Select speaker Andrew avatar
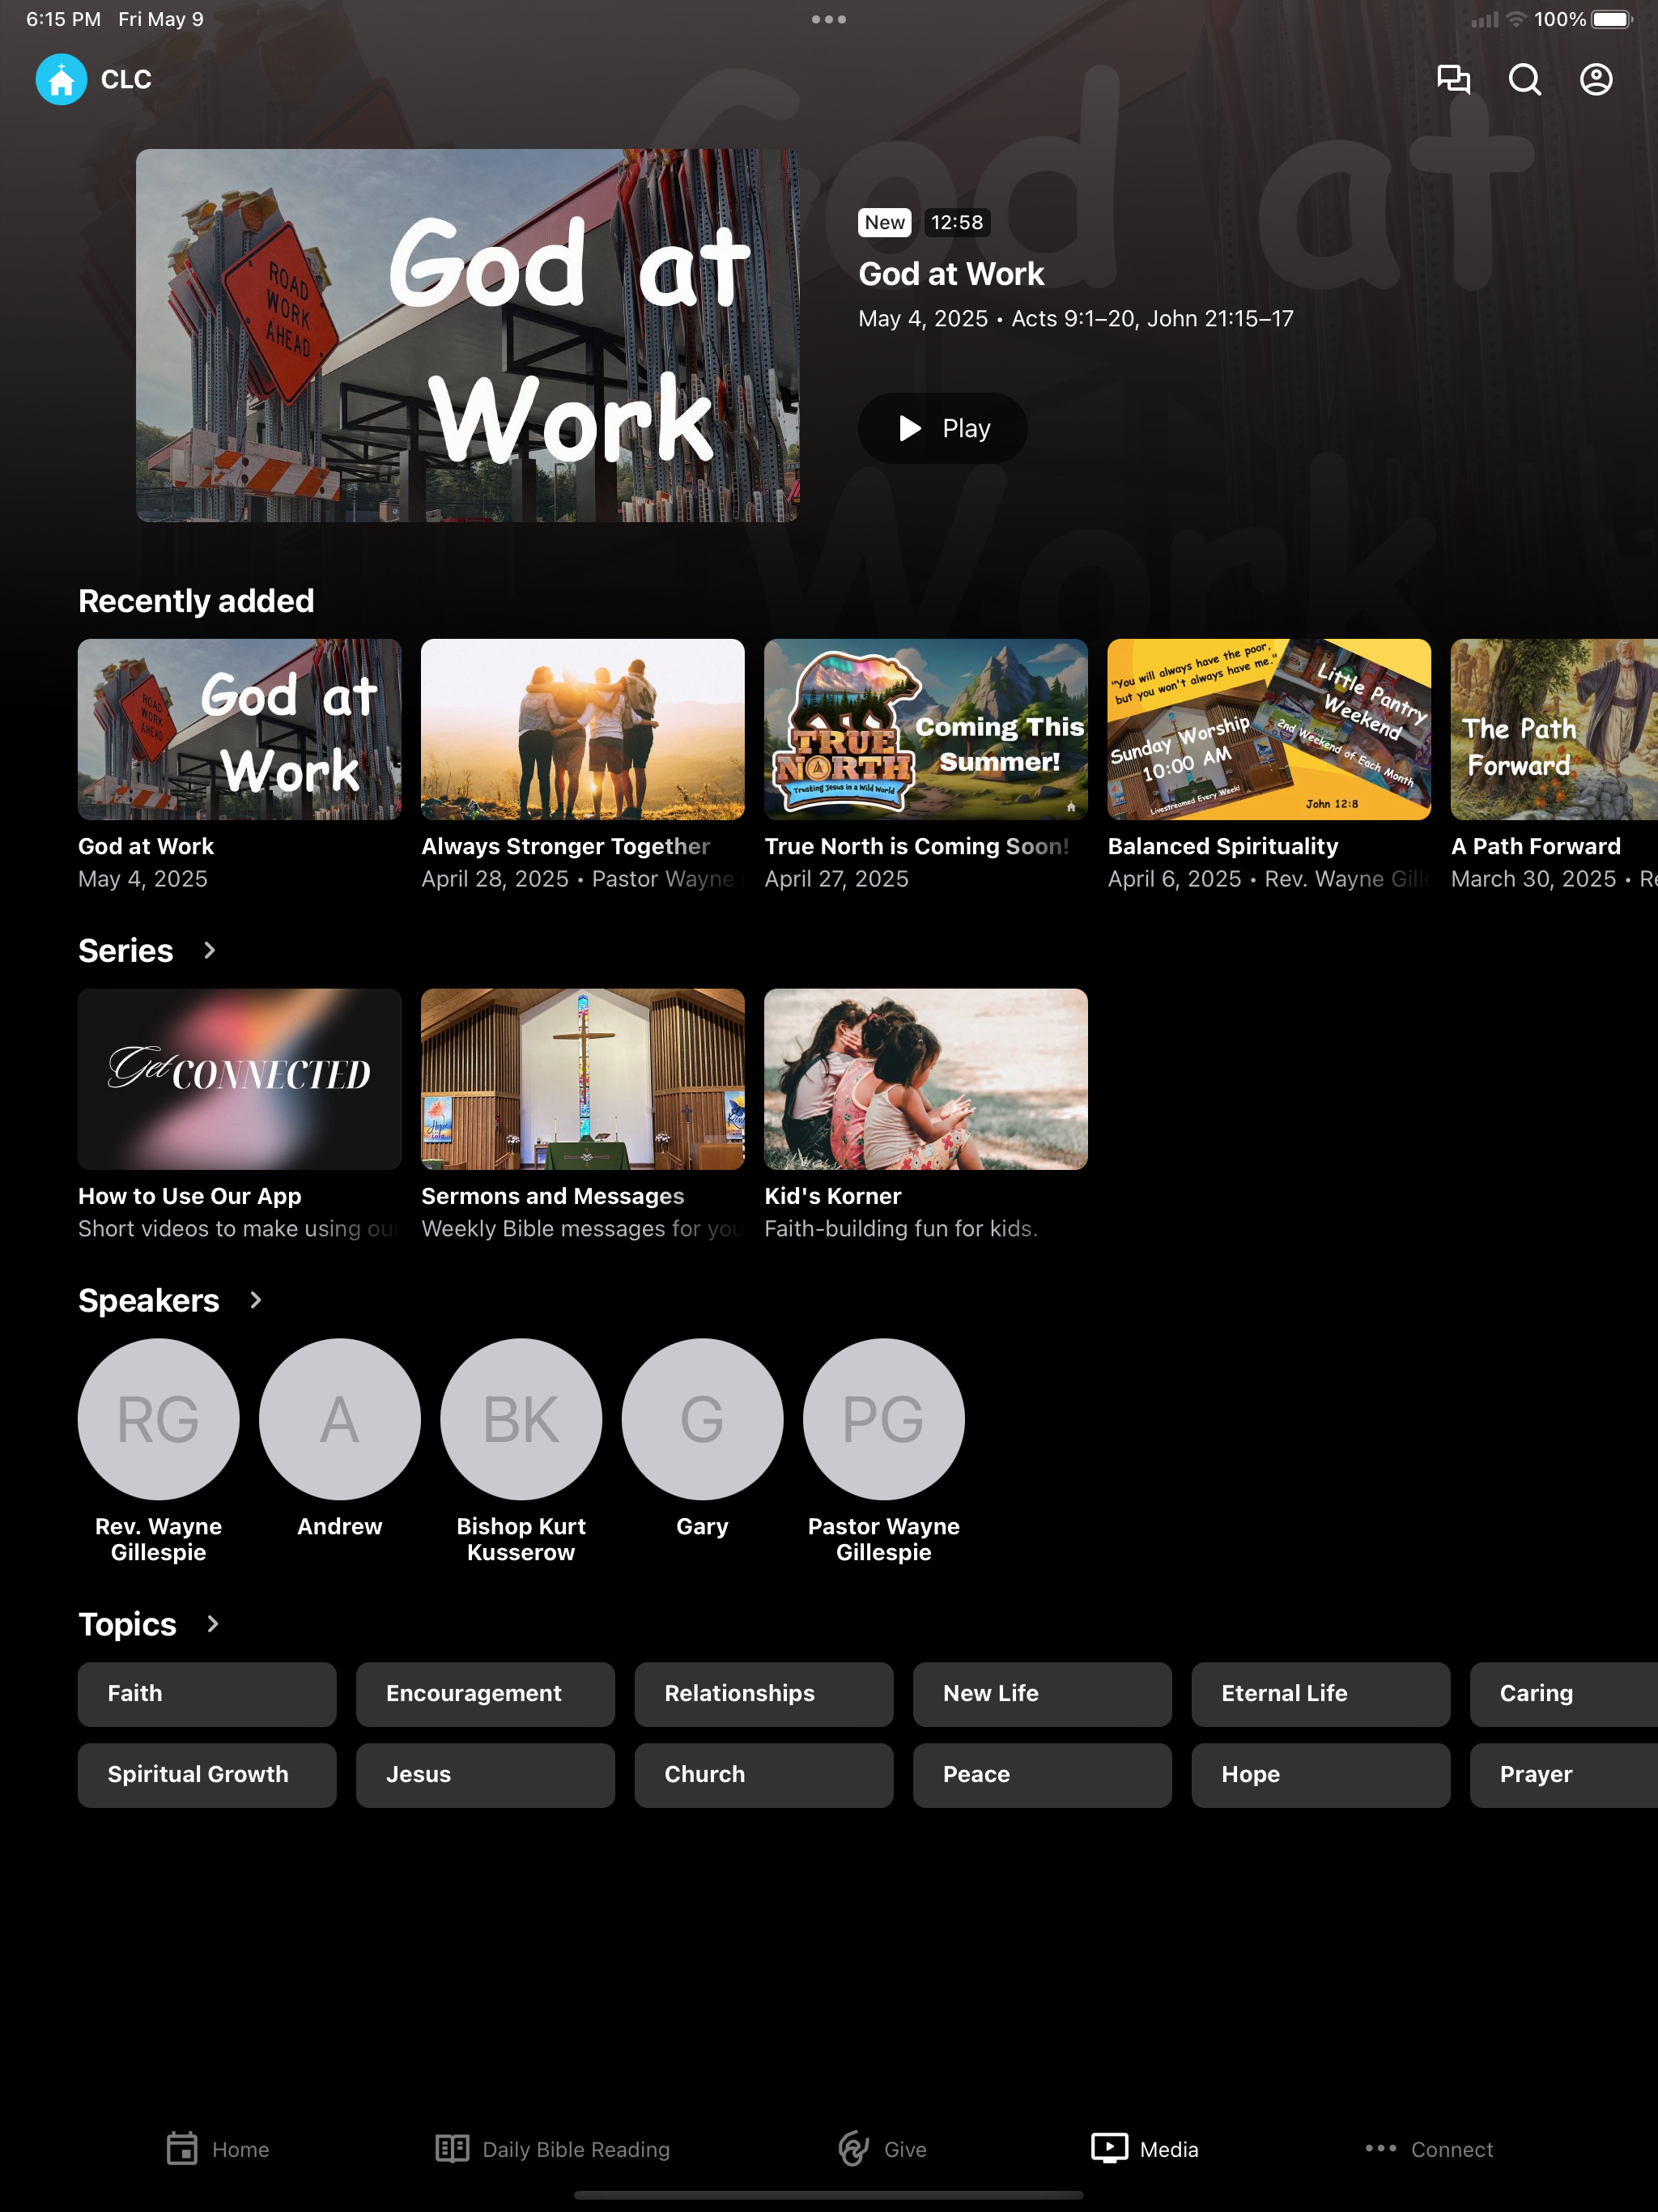 (x=339, y=1419)
